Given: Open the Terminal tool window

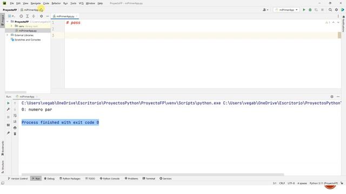Looking at the screenshot, I should (x=149, y=178).
